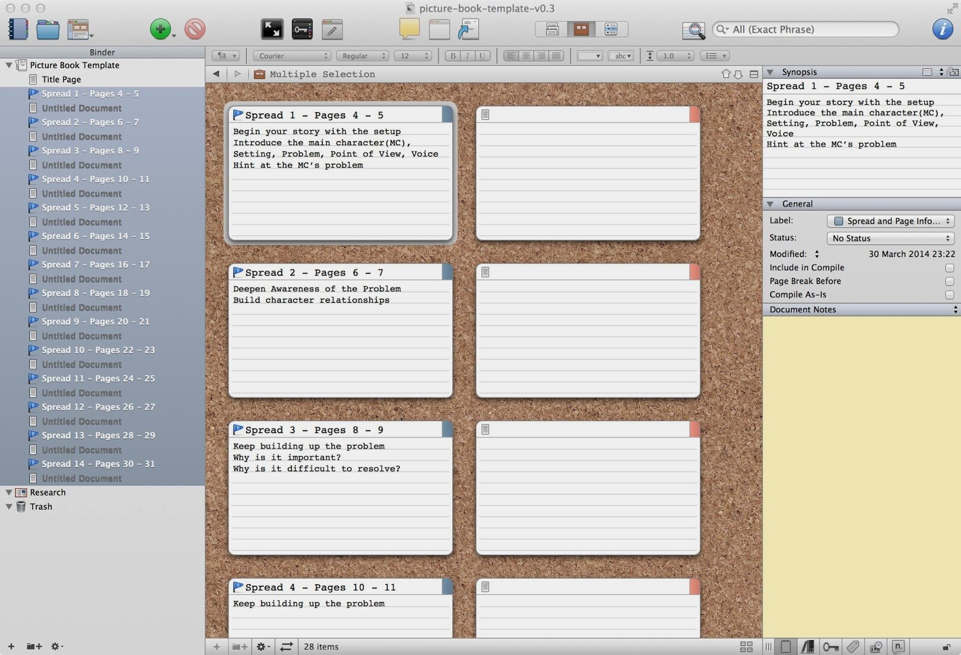The image size is (961, 655).
Task: Enter full screen composition mode
Action: (x=272, y=29)
